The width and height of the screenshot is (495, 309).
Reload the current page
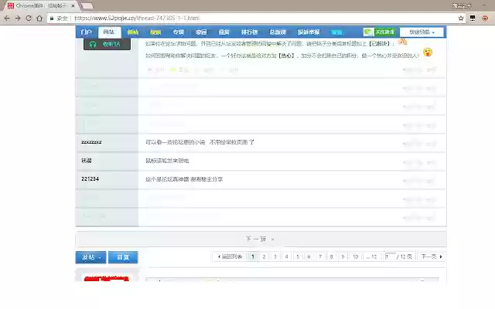29,19
